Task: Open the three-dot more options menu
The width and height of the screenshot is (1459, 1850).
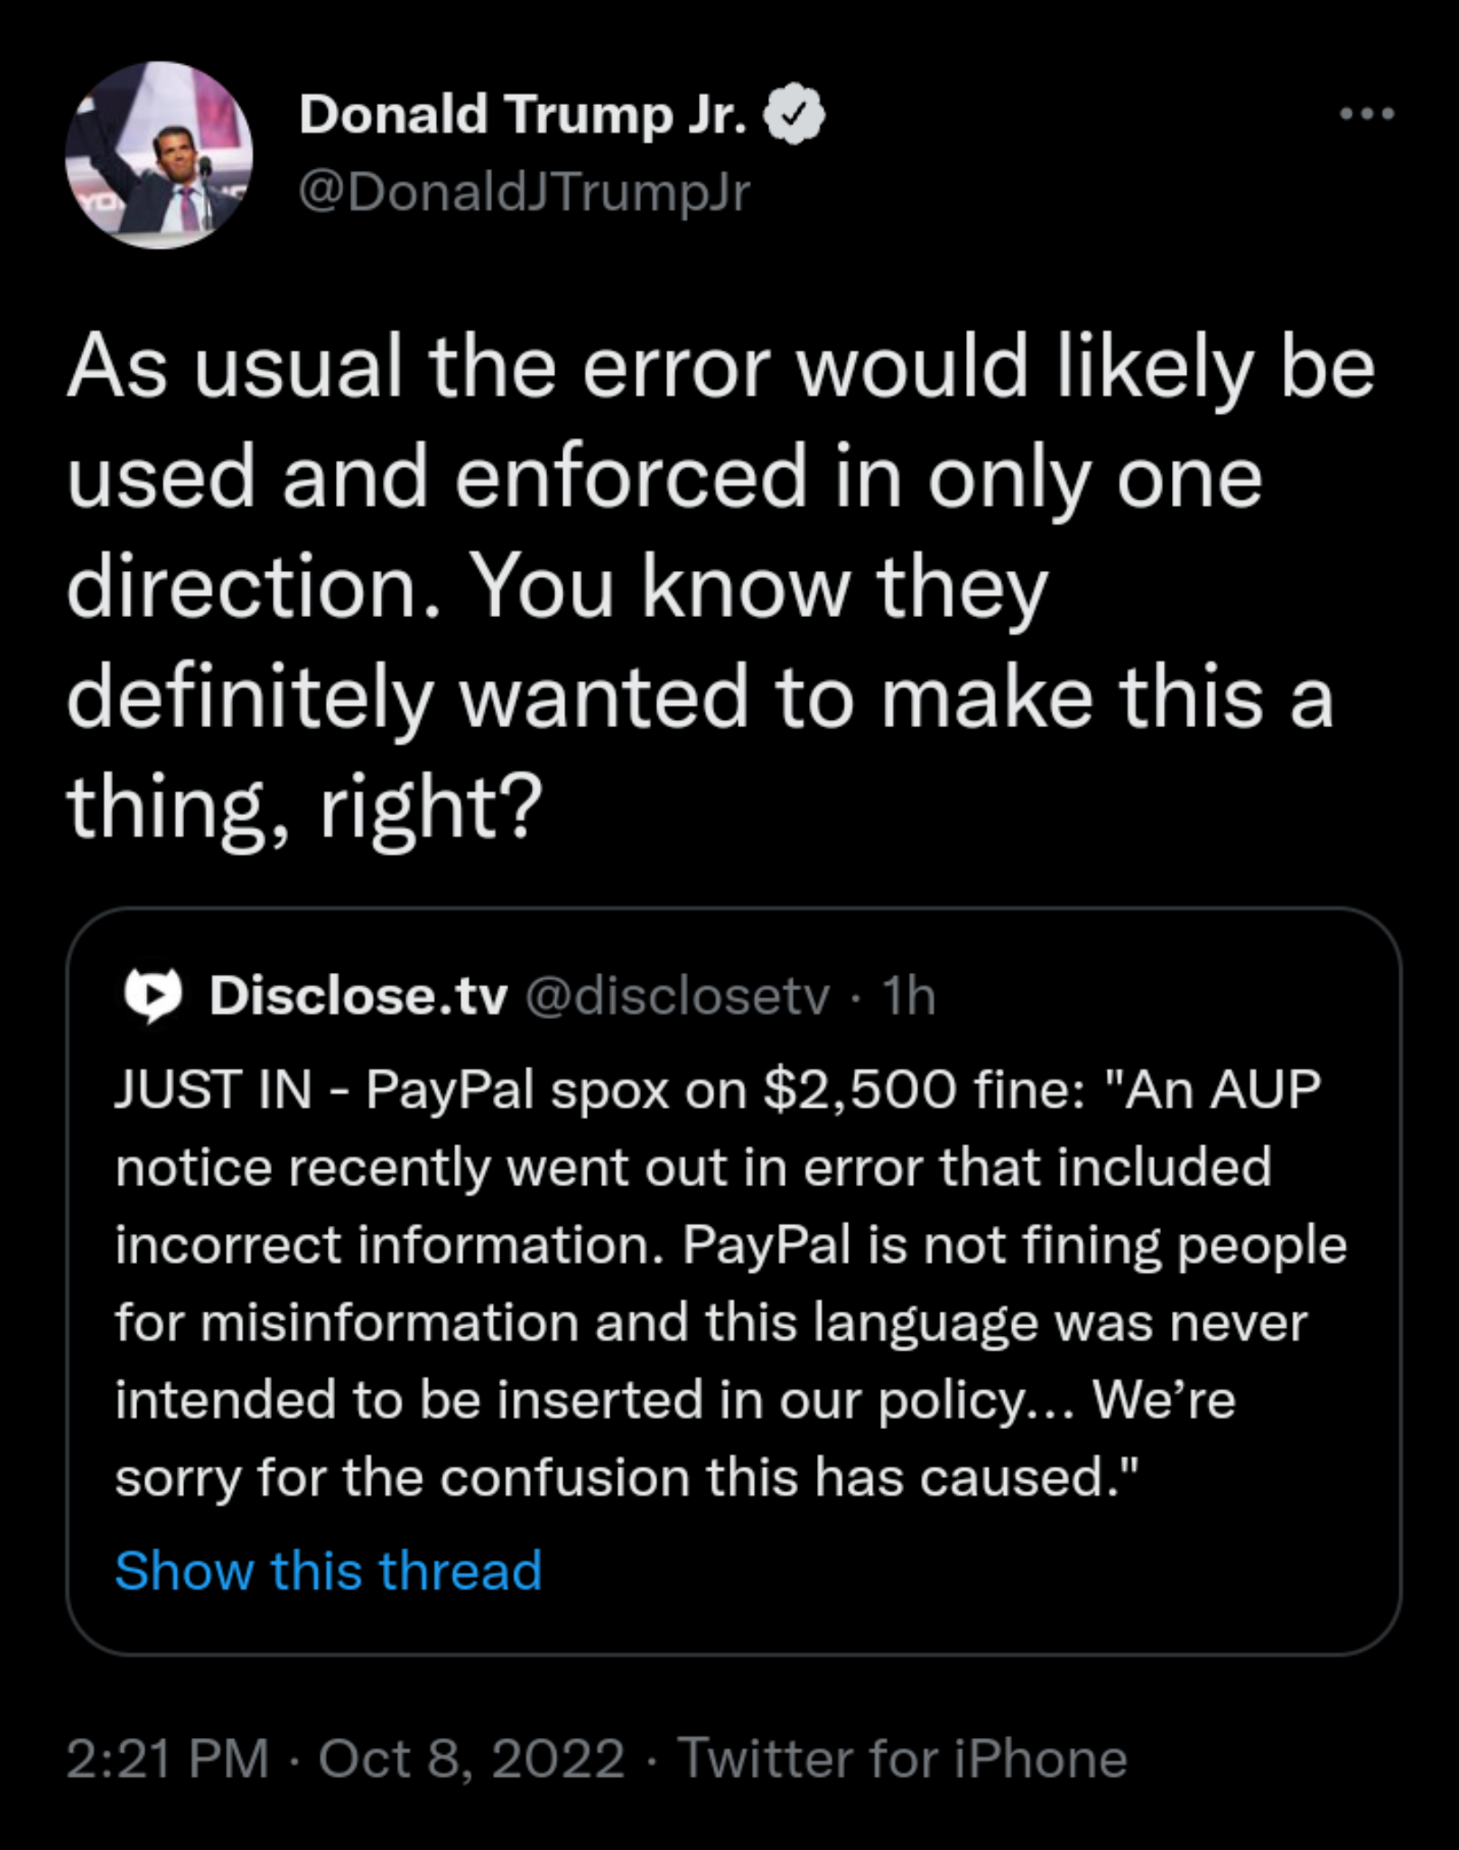Action: click(x=1368, y=114)
